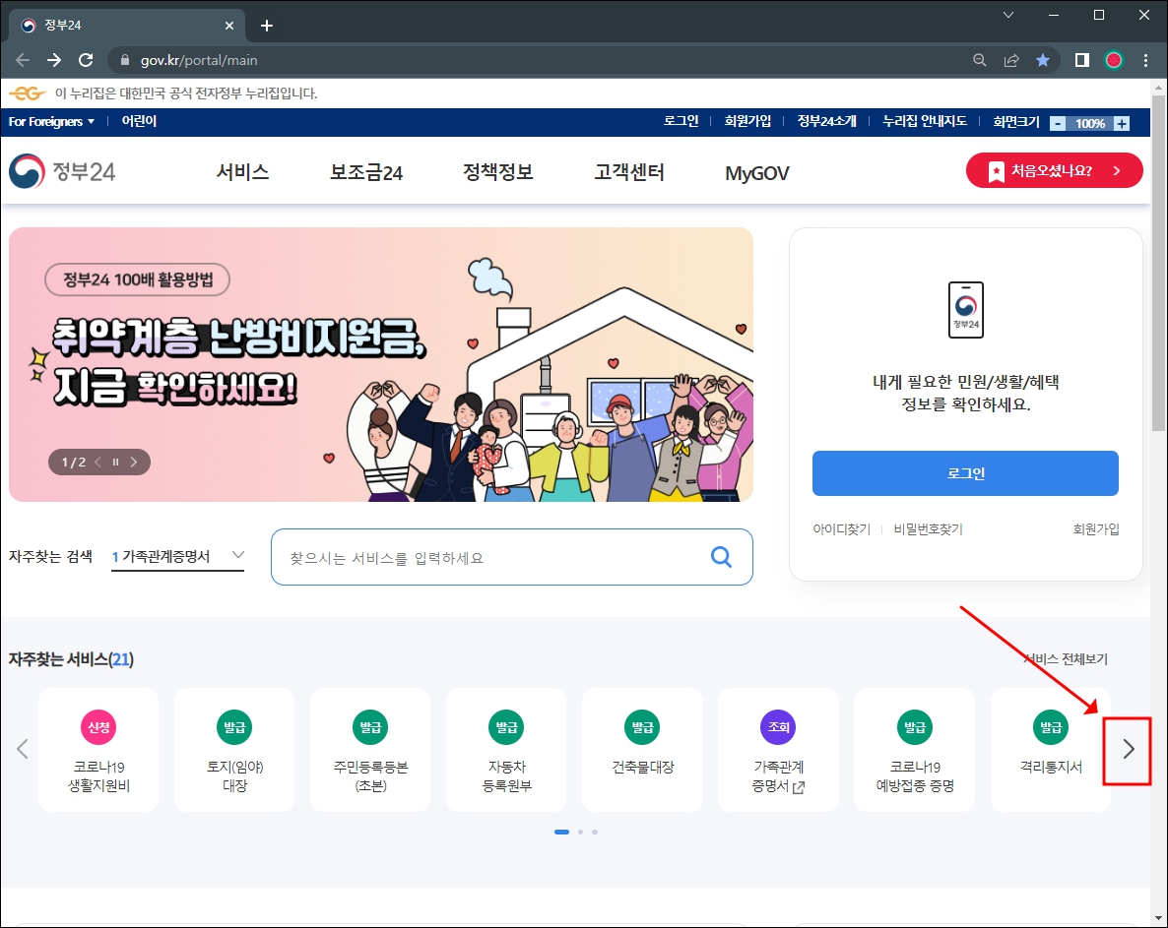Open the 격리통지서 발급 service
The width and height of the screenshot is (1168, 928).
(1050, 750)
